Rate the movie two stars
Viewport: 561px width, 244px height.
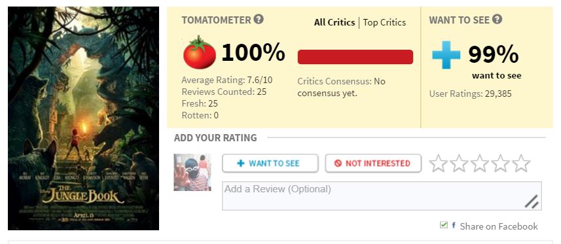(459, 164)
